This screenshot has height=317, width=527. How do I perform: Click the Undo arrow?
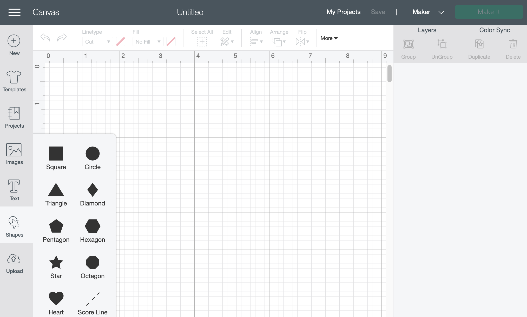45,38
